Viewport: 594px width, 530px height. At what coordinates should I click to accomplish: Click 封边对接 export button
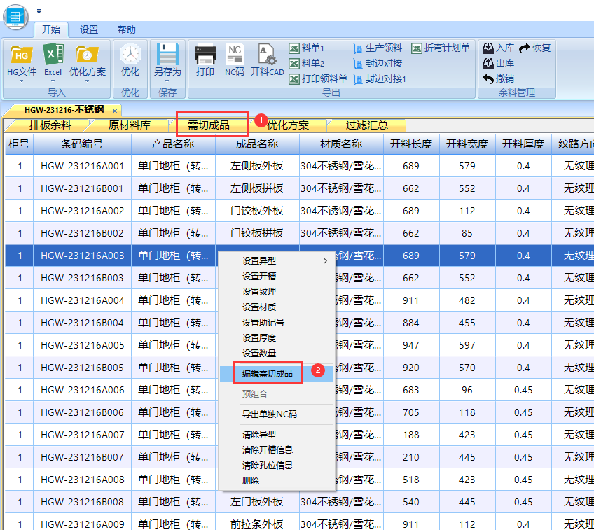pyautogui.click(x=378, y=63)
